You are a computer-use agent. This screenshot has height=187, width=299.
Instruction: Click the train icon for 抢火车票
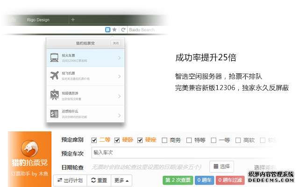pyautogui.click(x=54, y=58)
